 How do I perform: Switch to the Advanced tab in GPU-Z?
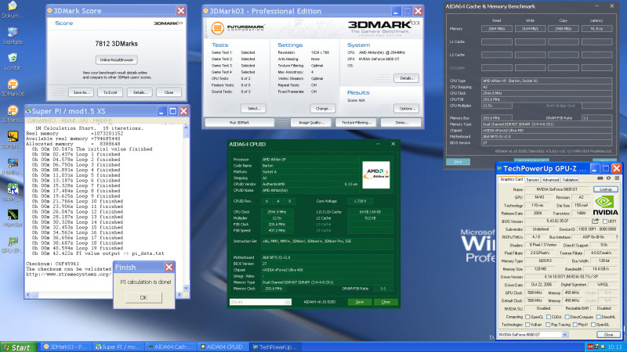coord(551,180)
